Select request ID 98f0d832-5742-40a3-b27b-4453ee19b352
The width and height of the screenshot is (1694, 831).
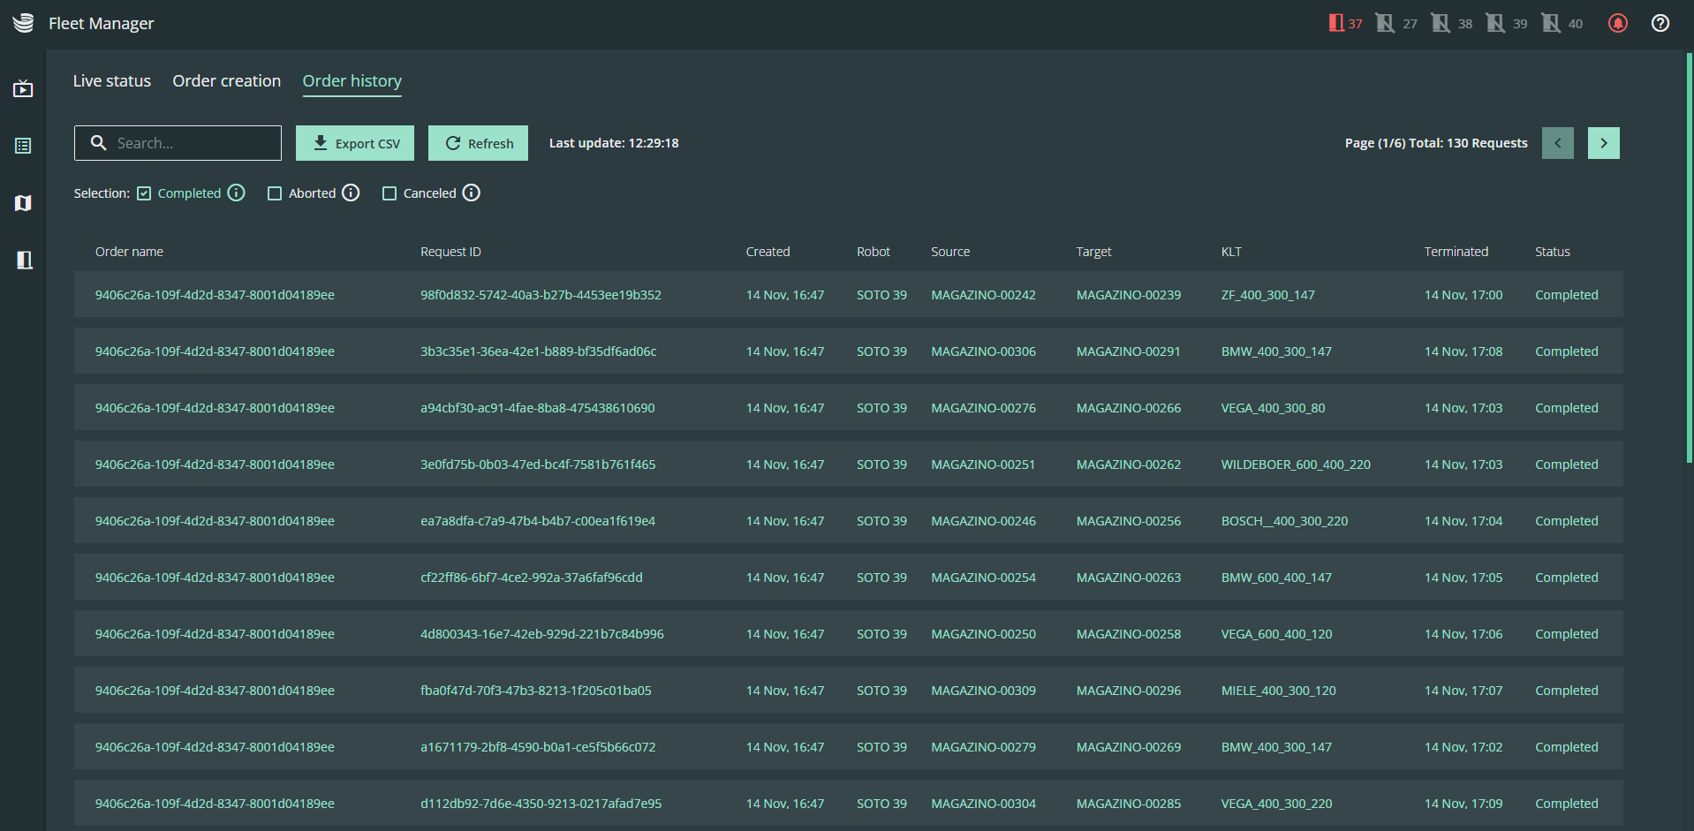(x=541, y=295)
